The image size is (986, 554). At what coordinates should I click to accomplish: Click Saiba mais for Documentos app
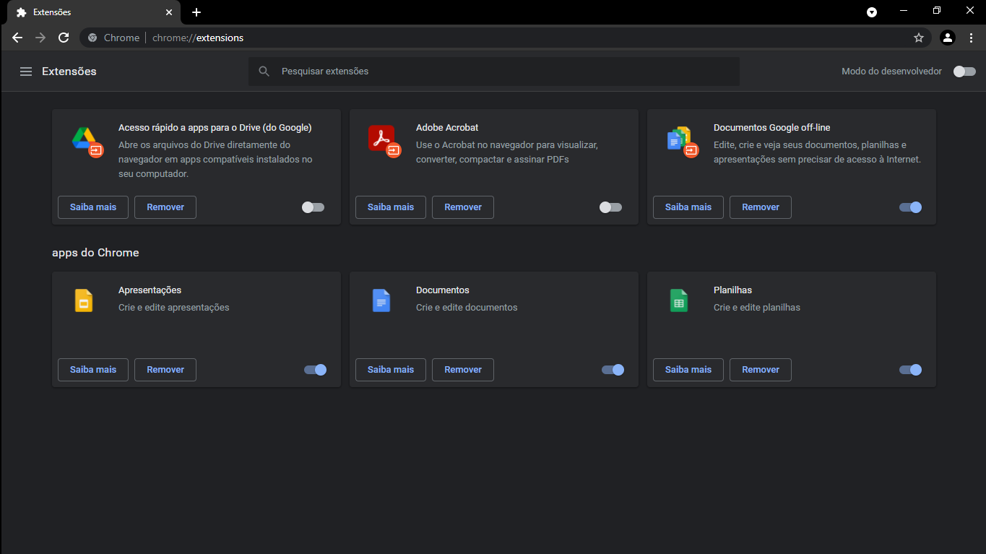391,370
